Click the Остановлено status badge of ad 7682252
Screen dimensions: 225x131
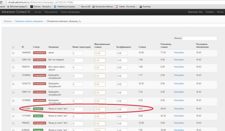[39, 123]
